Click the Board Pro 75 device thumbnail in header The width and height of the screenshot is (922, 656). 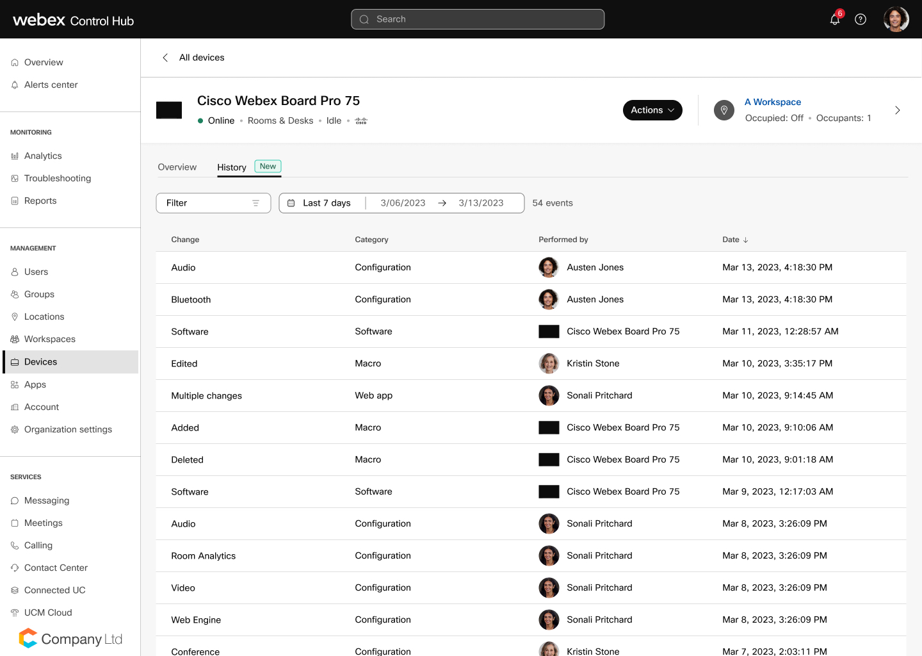tap(169, 110)
